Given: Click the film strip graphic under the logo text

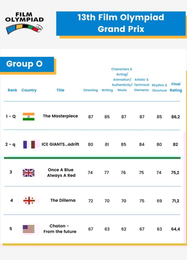Looking at the screenshot, I should click(24, 29).
